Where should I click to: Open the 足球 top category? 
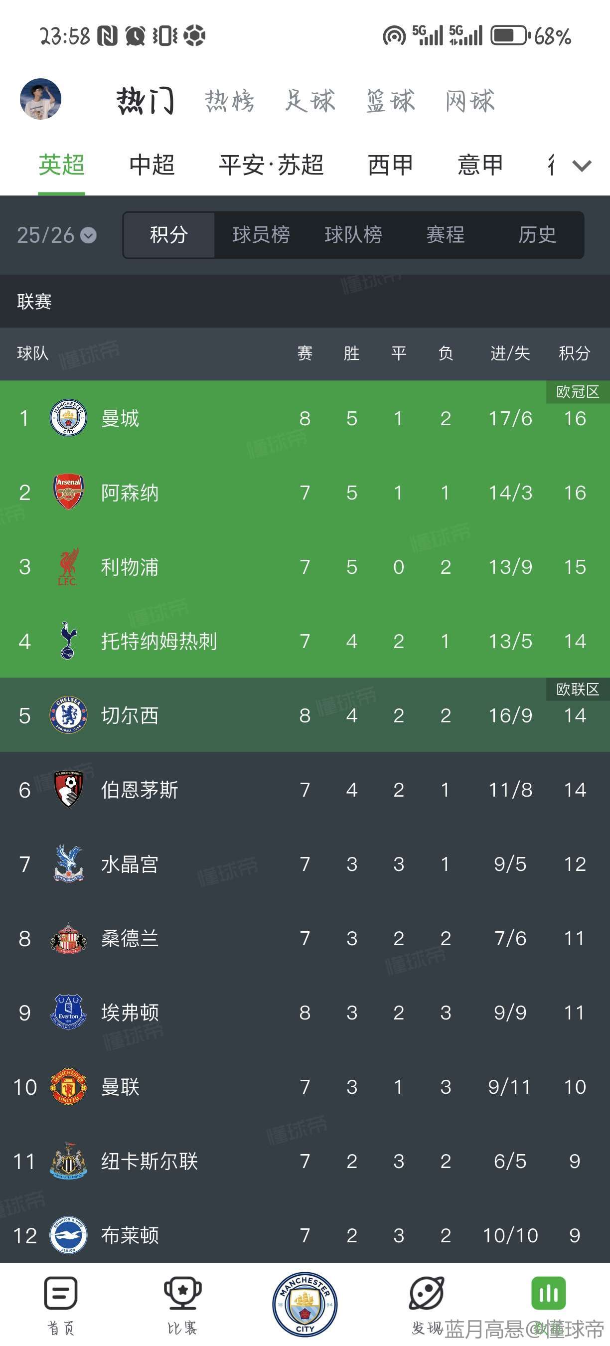(x=310, y=100)
